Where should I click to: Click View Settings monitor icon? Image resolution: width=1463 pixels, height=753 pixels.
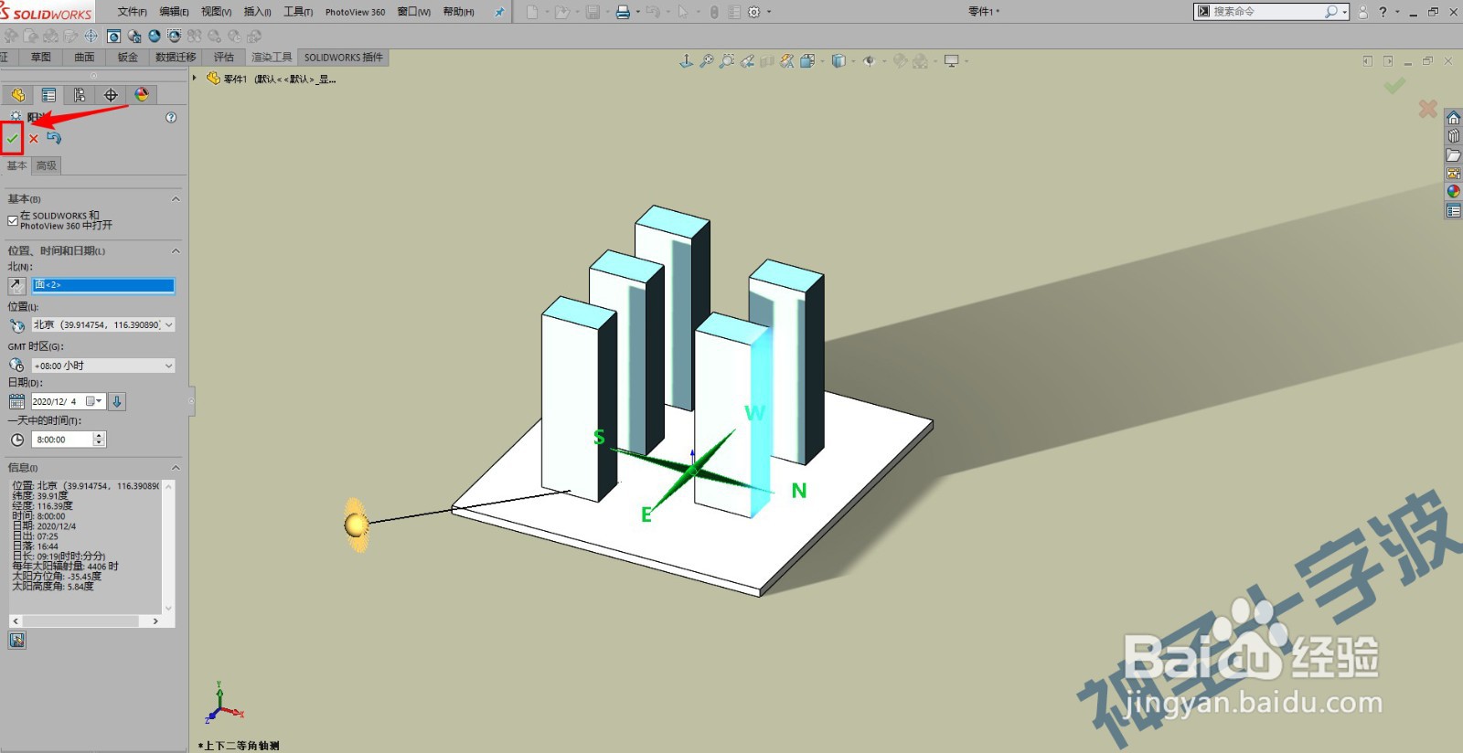coord(952,61)
